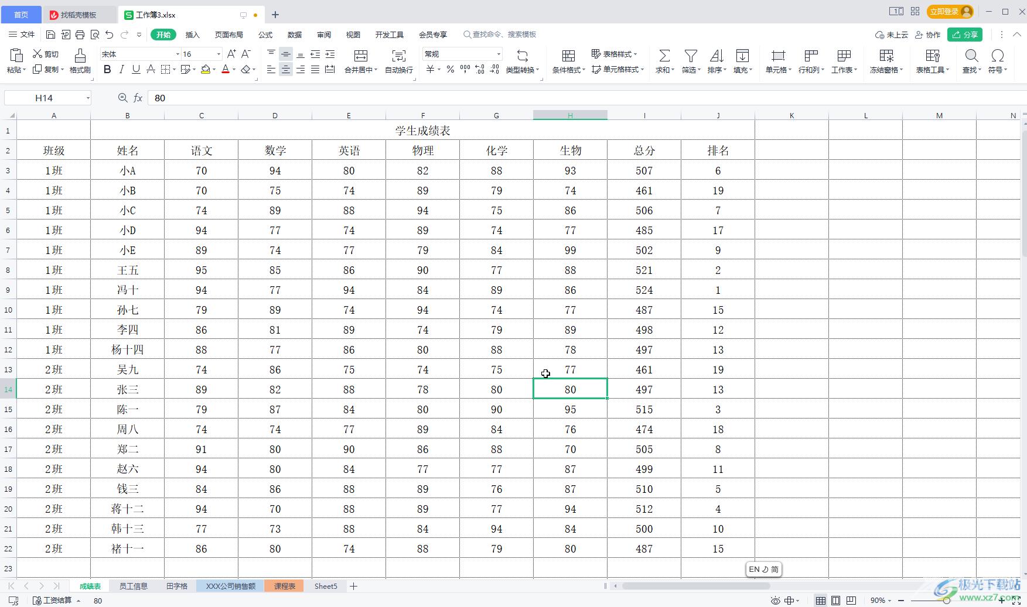Toggle bold formatting

pos(107,70)
